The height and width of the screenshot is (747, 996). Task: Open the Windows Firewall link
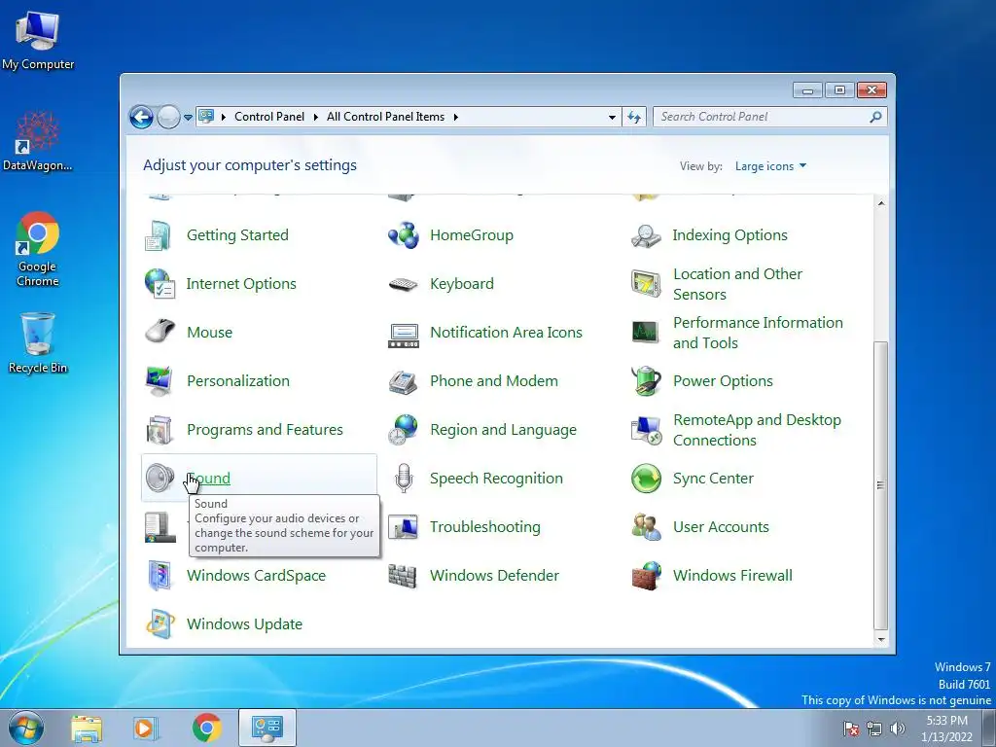tap(732, 576)
